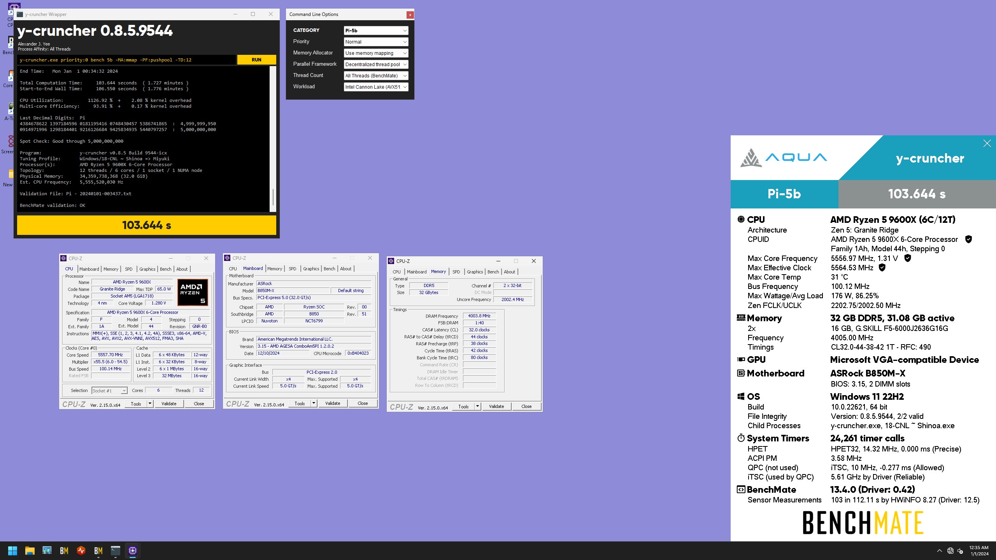Open the red pulse hexagon taskbar icon
The width and height of the screenshot is (996, 560).
coord(81,551)
